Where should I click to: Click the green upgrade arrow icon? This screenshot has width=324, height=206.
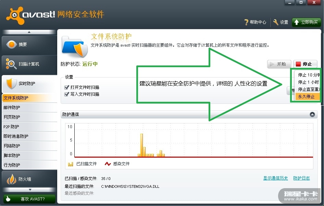tap(297, 22)
